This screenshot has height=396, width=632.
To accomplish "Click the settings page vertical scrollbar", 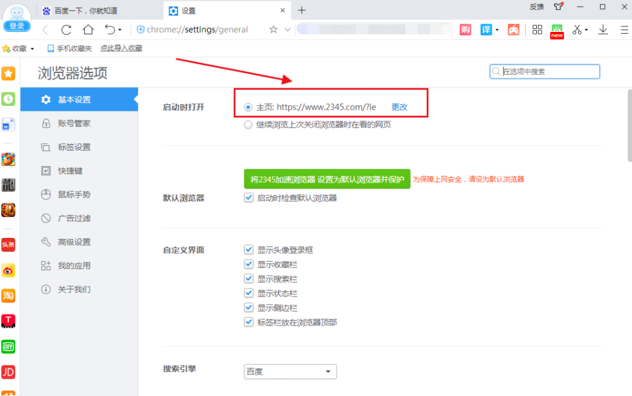I will tap(630, 125).
